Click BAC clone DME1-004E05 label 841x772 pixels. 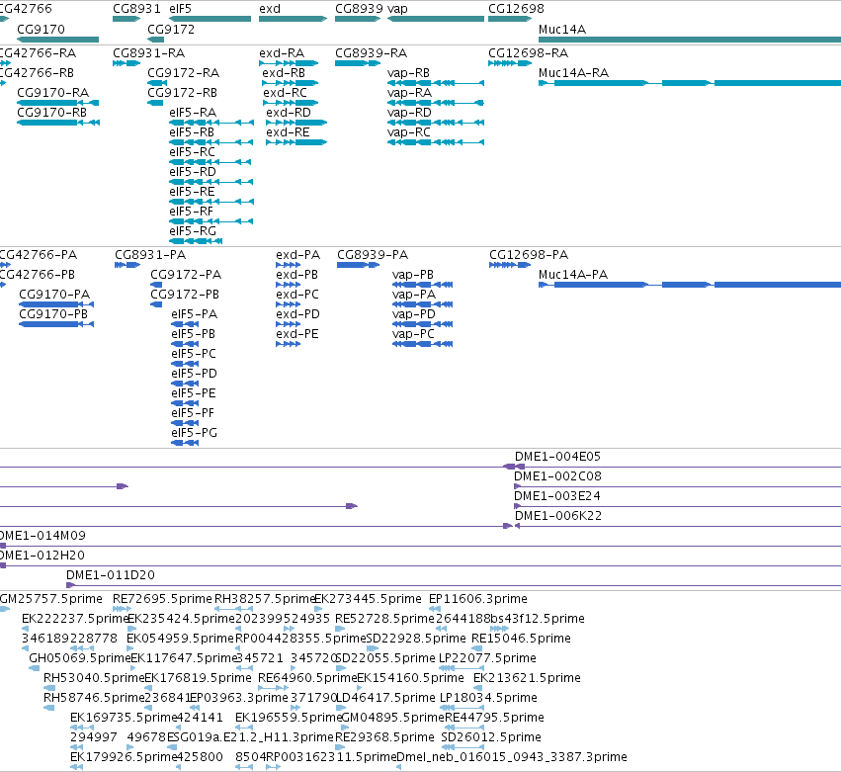point(557,457)
